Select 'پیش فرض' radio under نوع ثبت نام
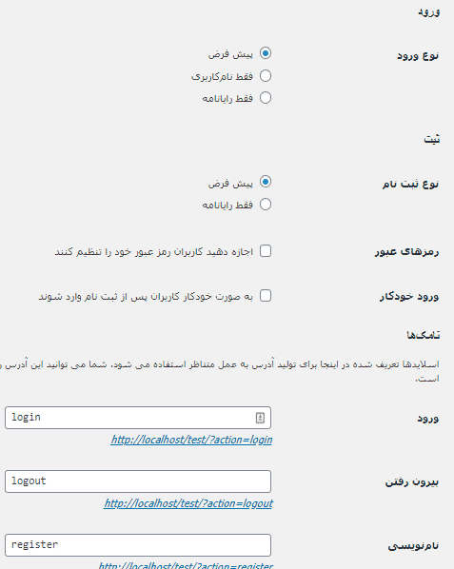Image resolution: width=454 pixels, height=569 pixels. (x=266, y=182)
